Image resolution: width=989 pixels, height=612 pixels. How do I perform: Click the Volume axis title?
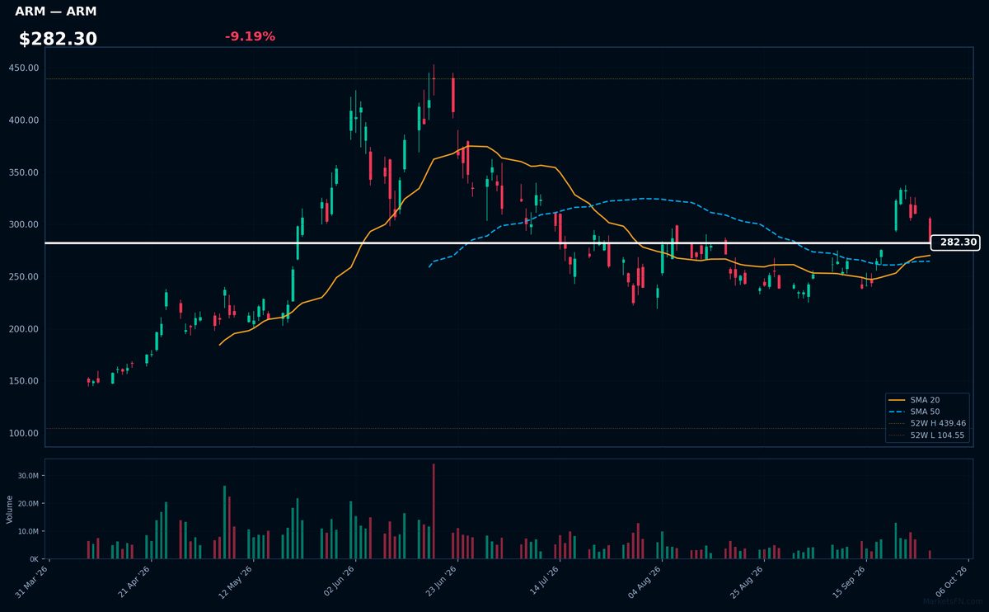point(10,509)
